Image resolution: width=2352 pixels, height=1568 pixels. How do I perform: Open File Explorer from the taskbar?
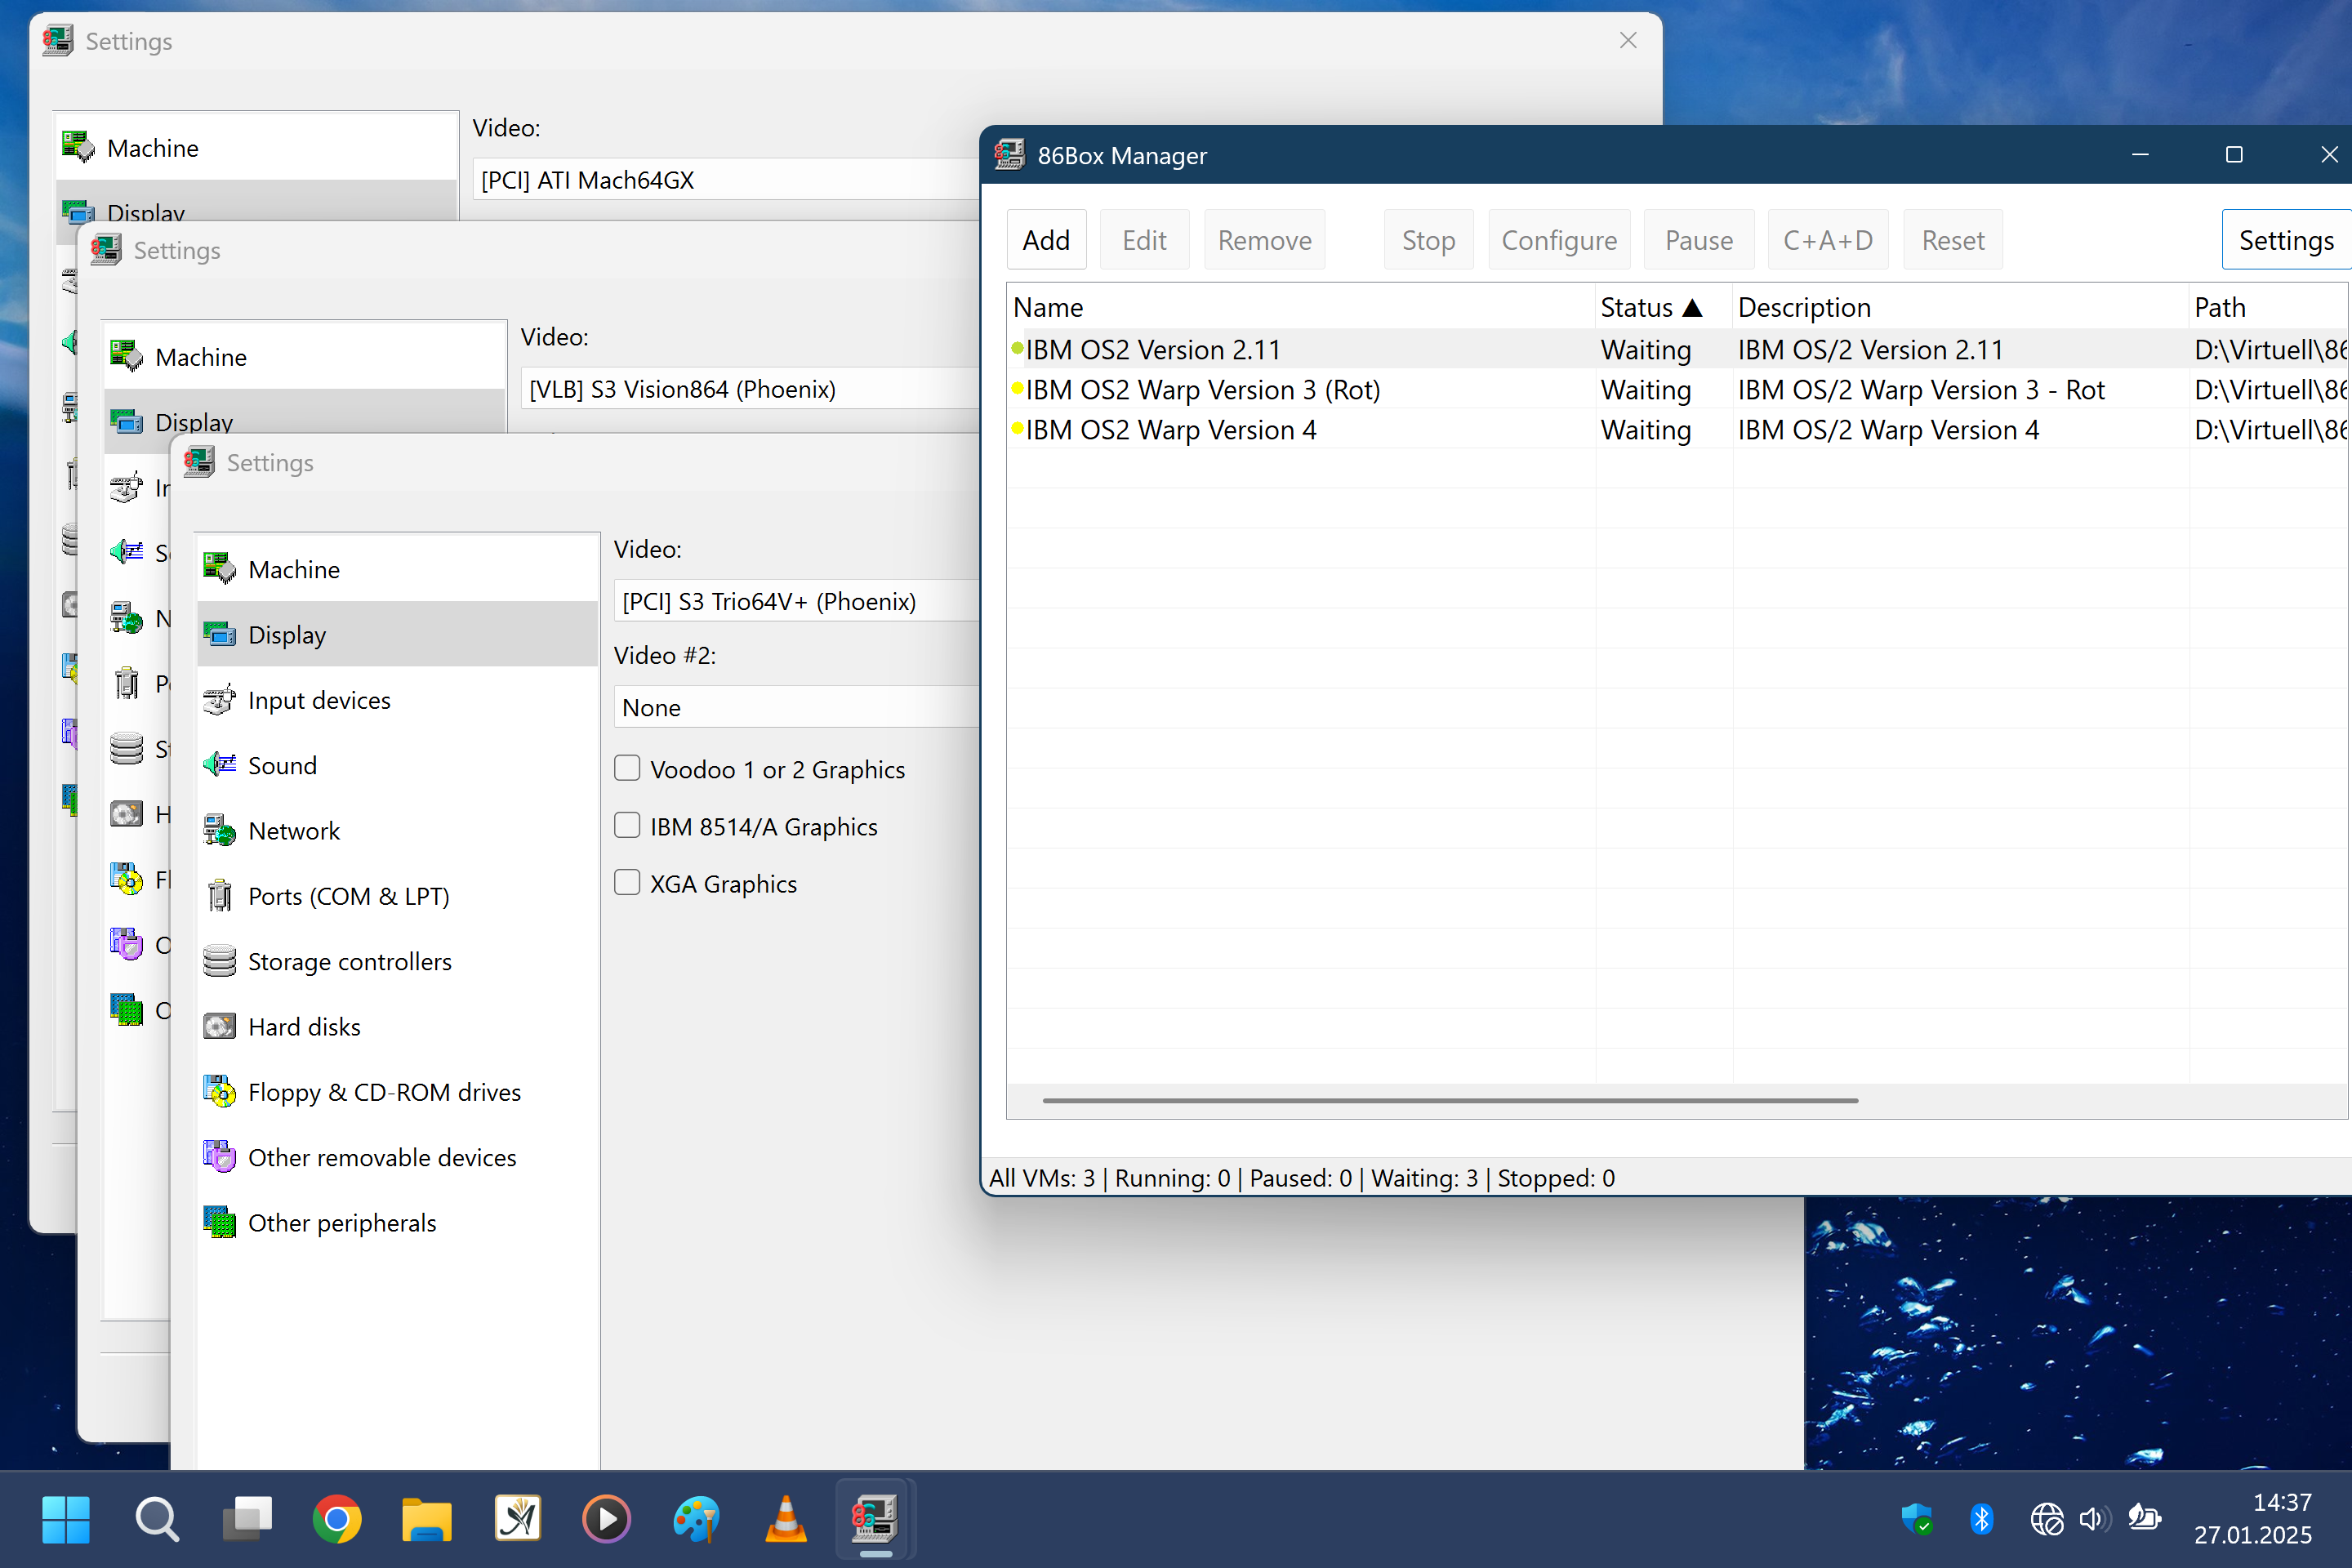pos(427,1519)
